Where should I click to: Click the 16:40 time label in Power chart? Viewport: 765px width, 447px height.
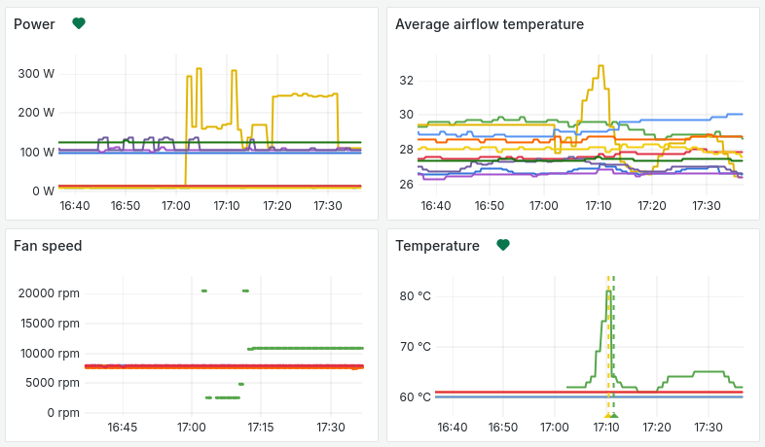click(75, 205)
